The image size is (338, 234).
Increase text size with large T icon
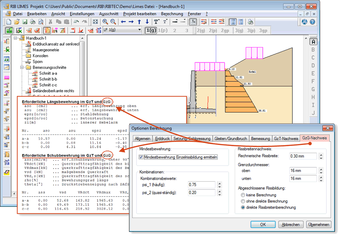tap(157, 22)
